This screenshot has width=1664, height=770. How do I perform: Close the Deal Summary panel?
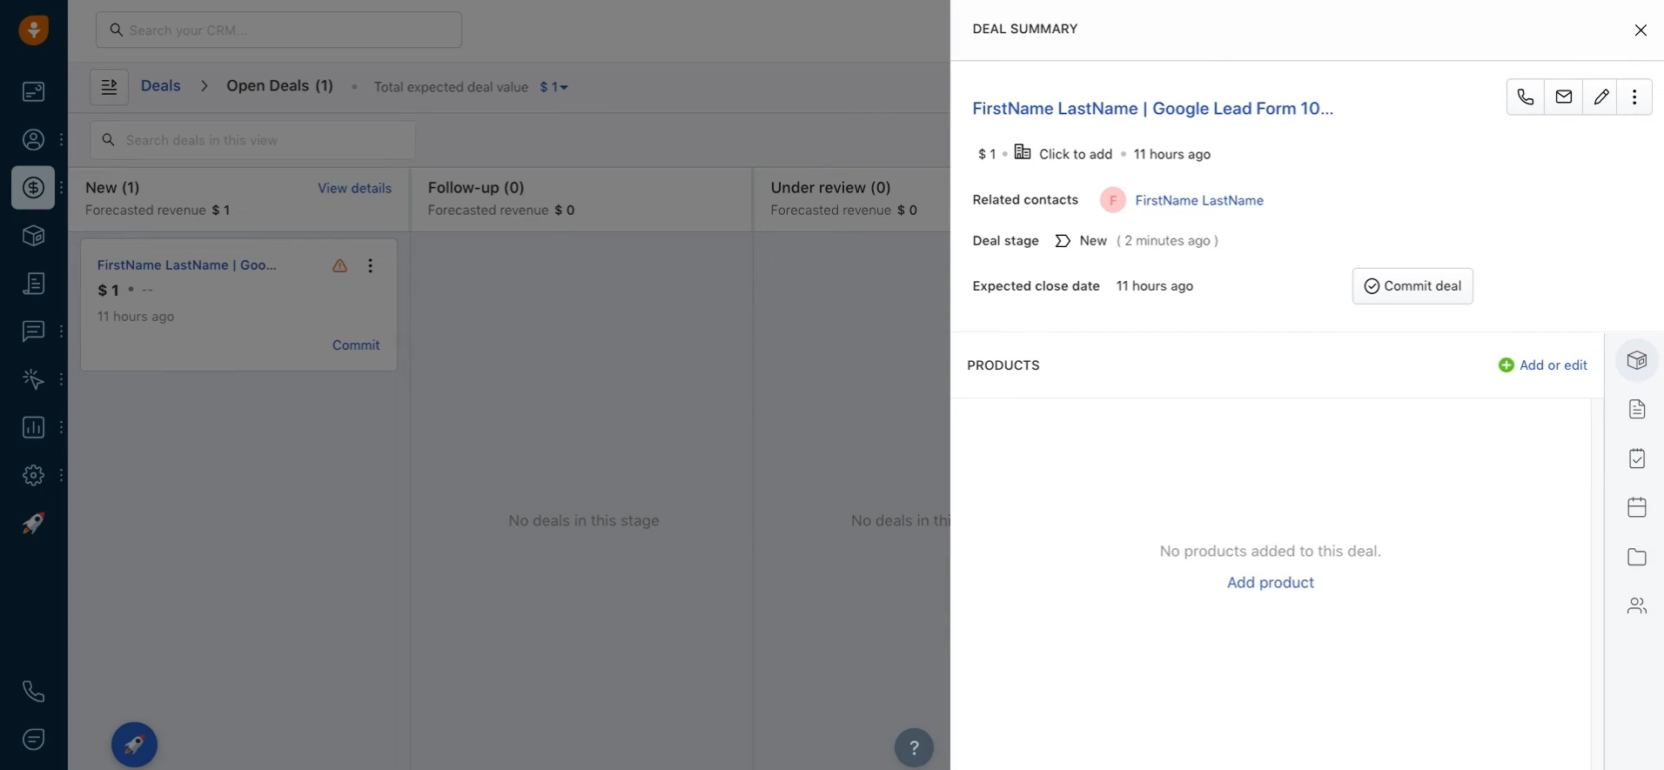[1640, 30]
